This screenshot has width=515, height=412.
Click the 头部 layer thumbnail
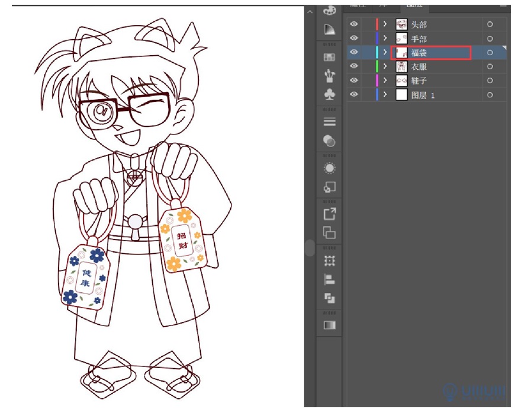coord(401,24)
